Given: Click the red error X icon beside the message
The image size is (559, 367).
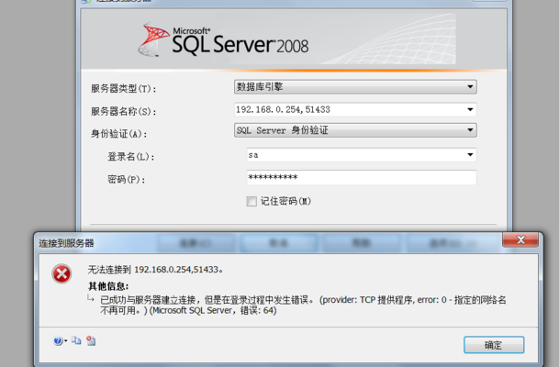Looking at the screenshot, I should pos(61,273).
